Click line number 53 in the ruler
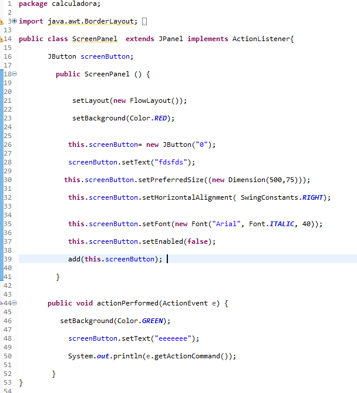The height and width of the screenshot is (393, 357). (8, 383)
